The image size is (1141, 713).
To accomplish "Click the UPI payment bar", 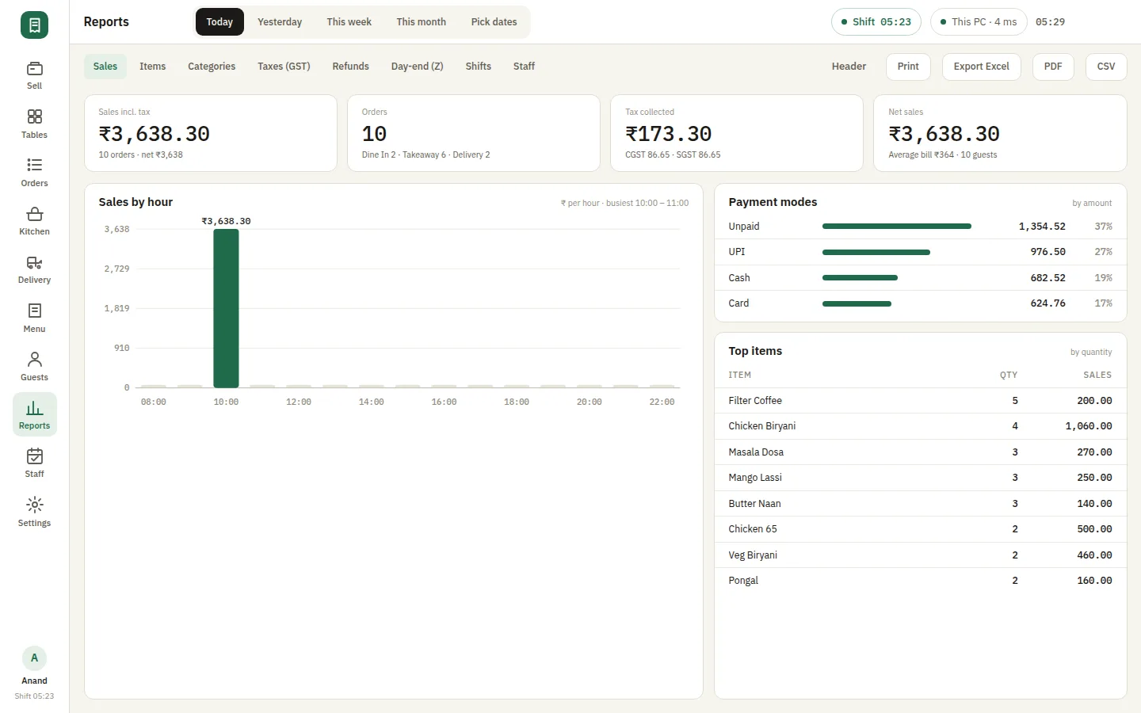I will click(876, 252).
